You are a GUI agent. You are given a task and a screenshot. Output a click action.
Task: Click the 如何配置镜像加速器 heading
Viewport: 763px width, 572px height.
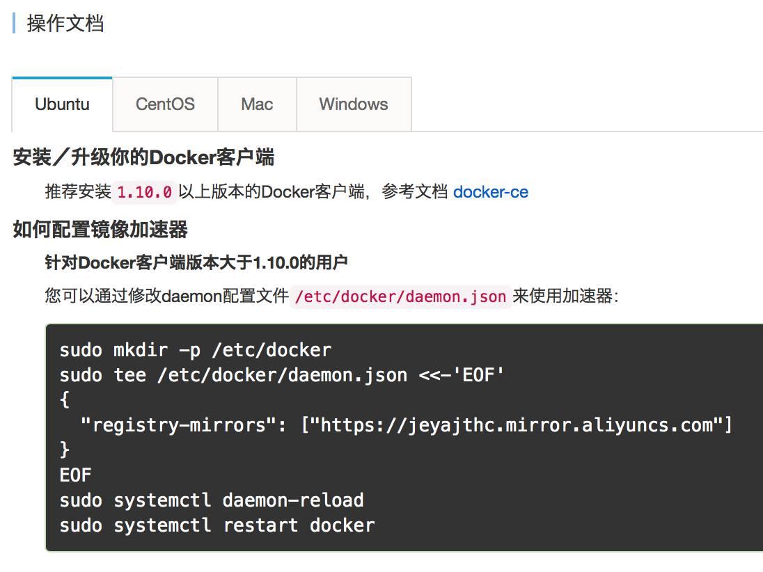pyautogui.click(x=100, y=230)
